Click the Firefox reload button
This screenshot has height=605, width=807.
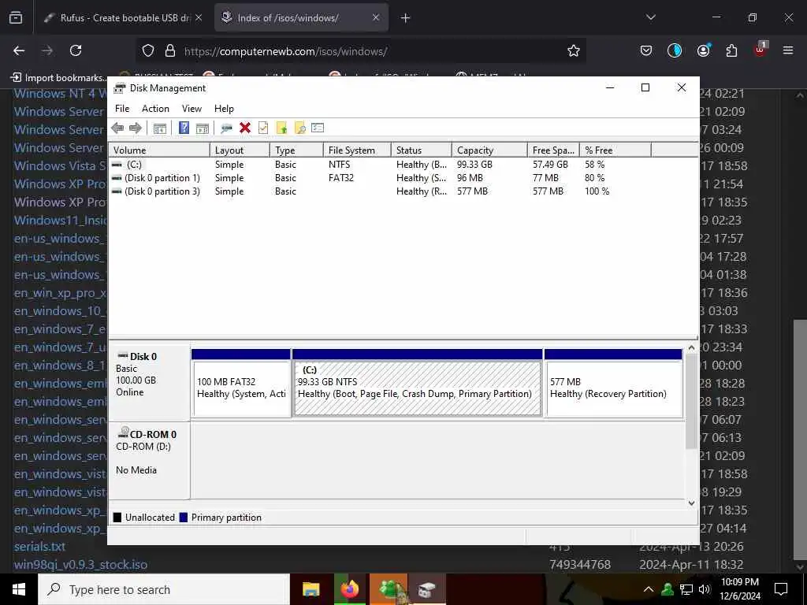pos(76,50)
